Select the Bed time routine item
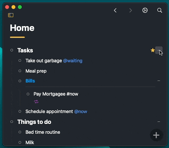The width and height of the screenshot is (169, 148). (x=43, y=132)
